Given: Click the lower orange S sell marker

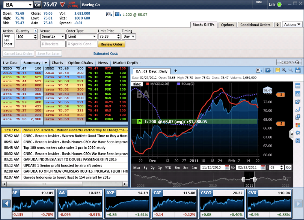Looking at the screenshot, I should point(280,124).
